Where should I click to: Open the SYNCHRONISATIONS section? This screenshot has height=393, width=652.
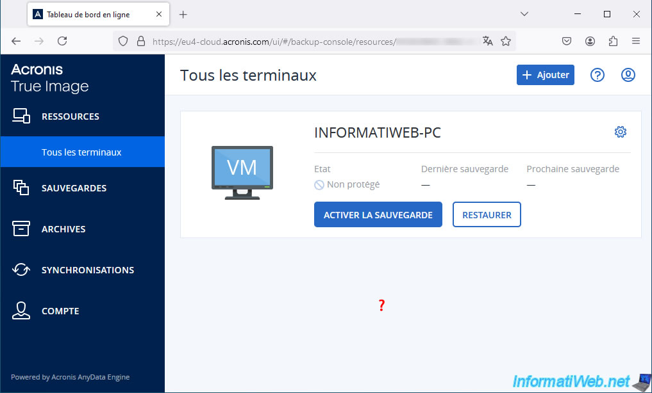[x=88, y=270]
